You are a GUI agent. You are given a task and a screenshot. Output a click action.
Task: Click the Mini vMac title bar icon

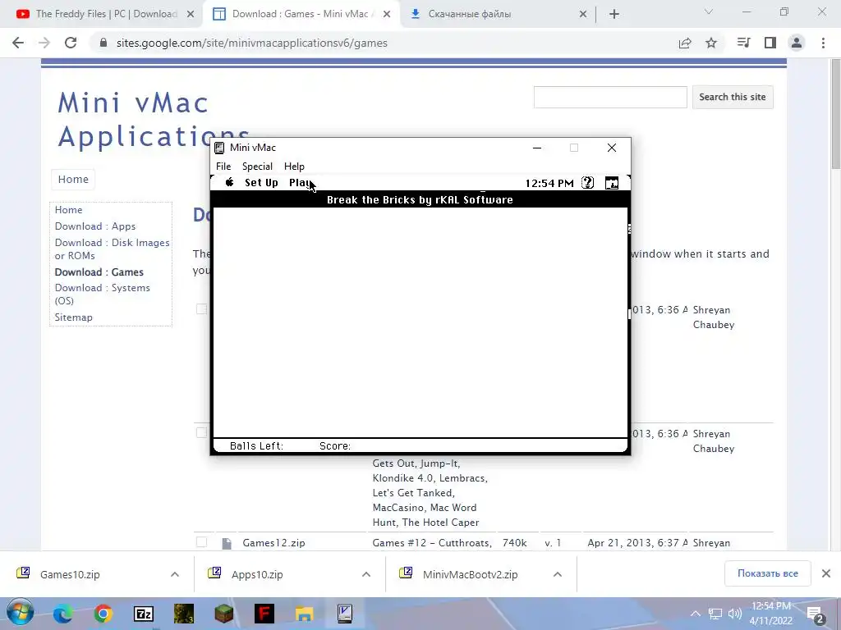[x=218, y=148]
